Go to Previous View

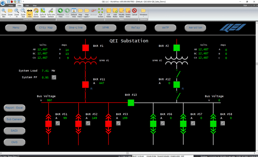(x=61, y=13)
